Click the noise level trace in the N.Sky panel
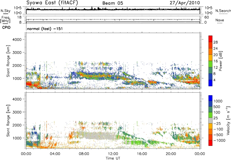This screenshot has width=231, height=160. click(113, 10)
